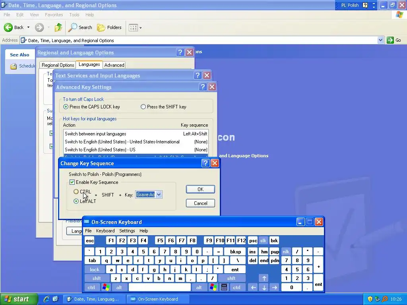Launch Internet Explorer from quick launch
407x305 pixels.
[x=46, y=299]
